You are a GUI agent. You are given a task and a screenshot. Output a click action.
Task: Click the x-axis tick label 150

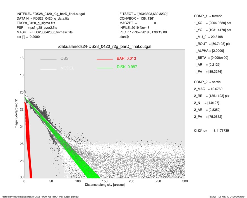pos(105,181)
